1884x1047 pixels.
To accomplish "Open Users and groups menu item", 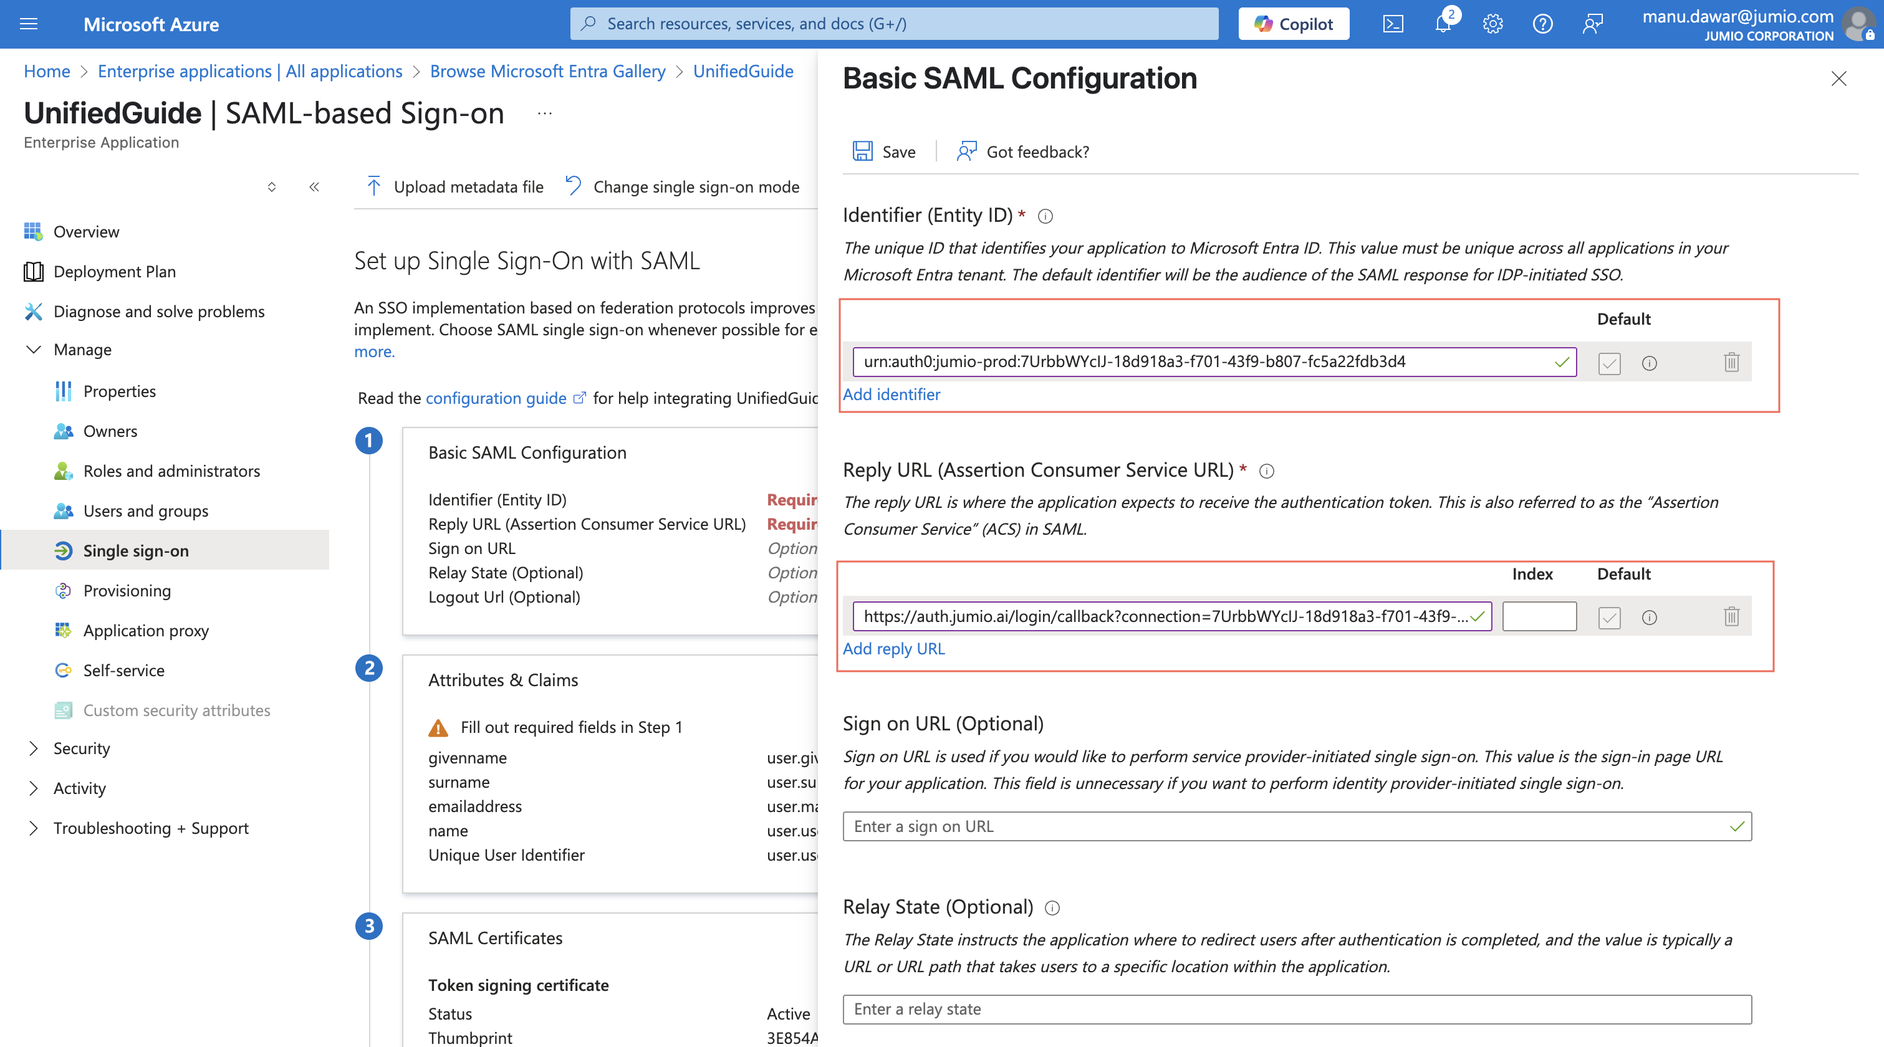I will tap(145, 510).
